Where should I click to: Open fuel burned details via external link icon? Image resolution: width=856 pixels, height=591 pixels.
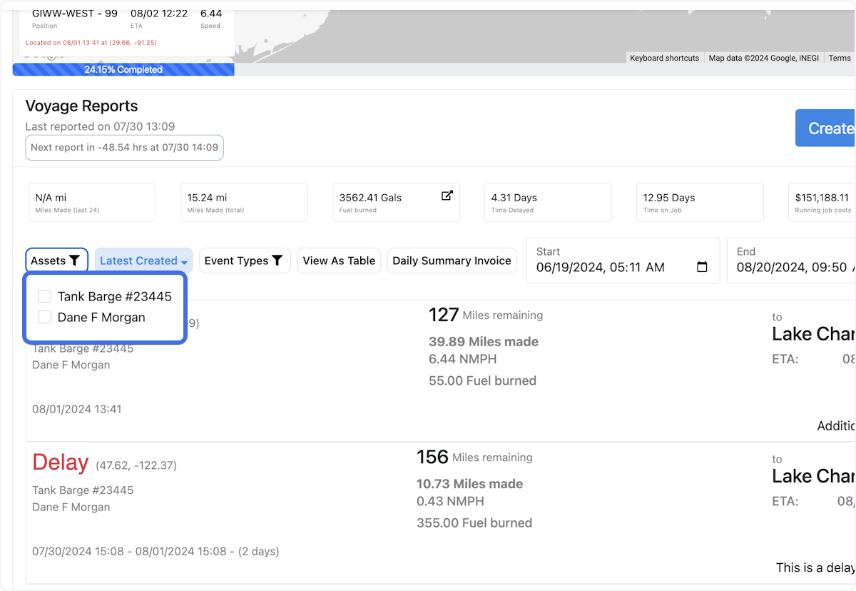(447, 195)
